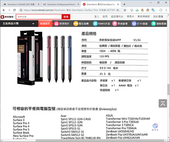170x142 pixels.
Task: Open the RMK5折起 menu label
Action: coord(104,23)
